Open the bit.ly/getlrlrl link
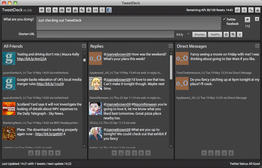 pyautogui.click(x=49, y=134)
